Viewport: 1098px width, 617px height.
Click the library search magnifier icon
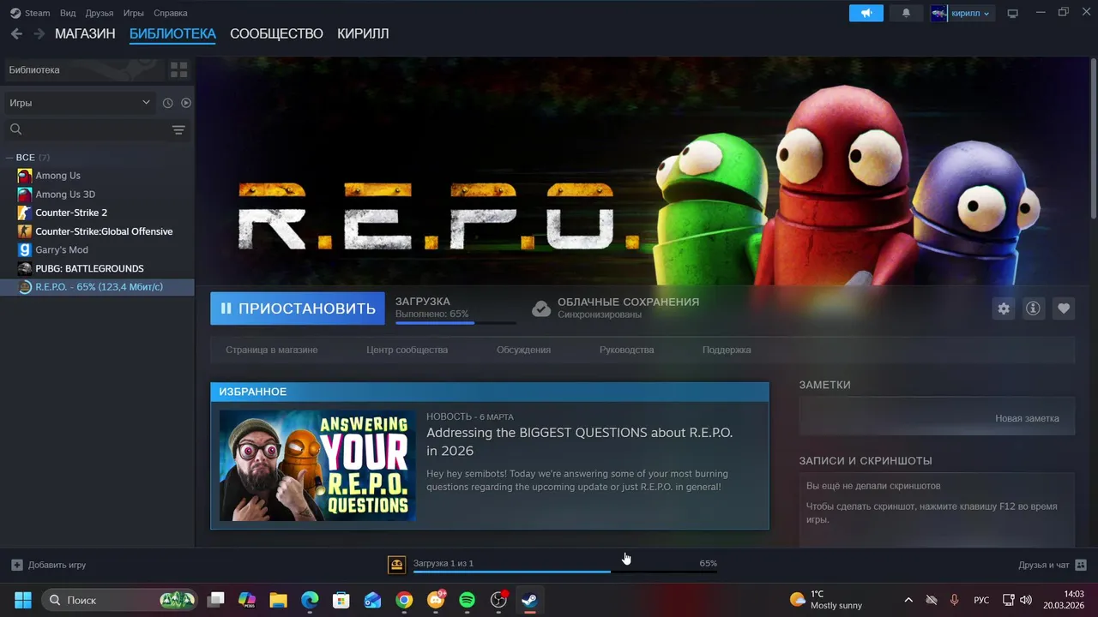tap(15, 129)
